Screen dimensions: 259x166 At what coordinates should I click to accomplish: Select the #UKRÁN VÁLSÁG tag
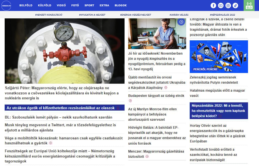click(x=179, y=15)
